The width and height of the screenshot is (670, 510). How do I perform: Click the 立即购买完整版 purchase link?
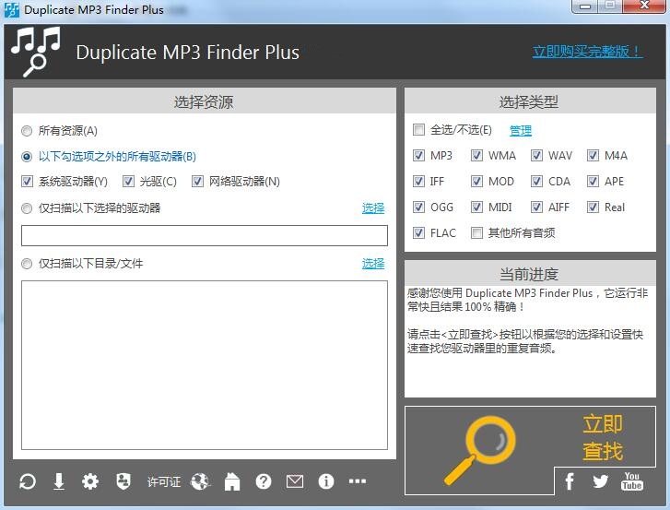click(588, 52)
